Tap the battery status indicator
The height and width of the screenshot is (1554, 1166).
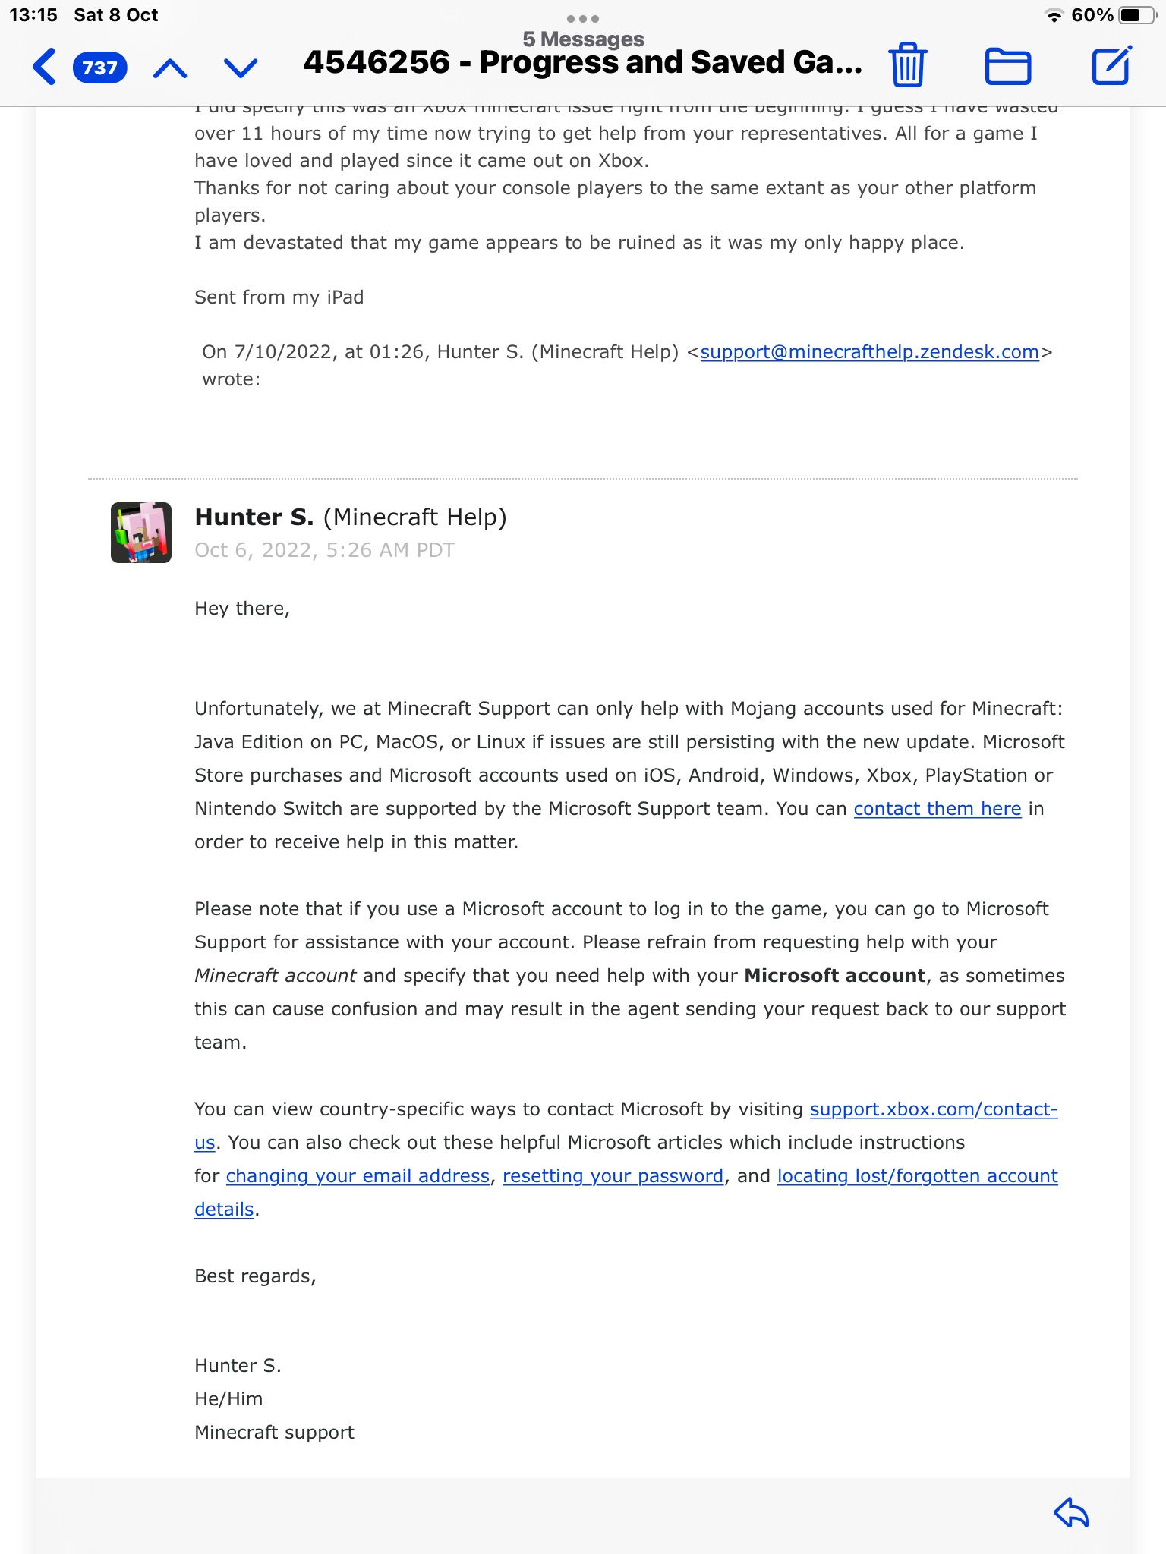(x=1136, y=15)
